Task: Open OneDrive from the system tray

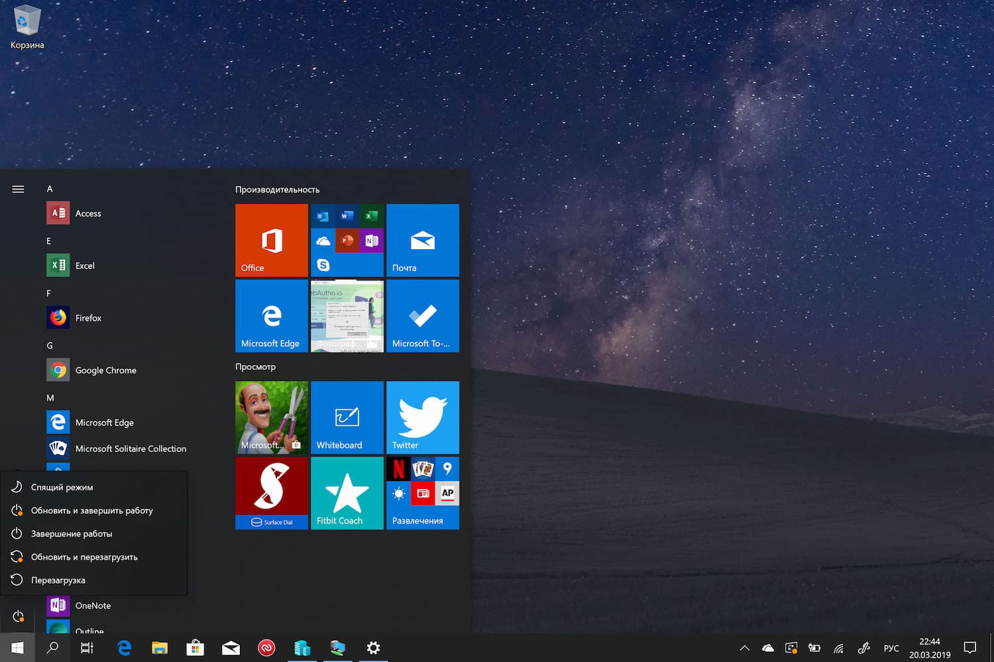Action: tap(767, 648)
